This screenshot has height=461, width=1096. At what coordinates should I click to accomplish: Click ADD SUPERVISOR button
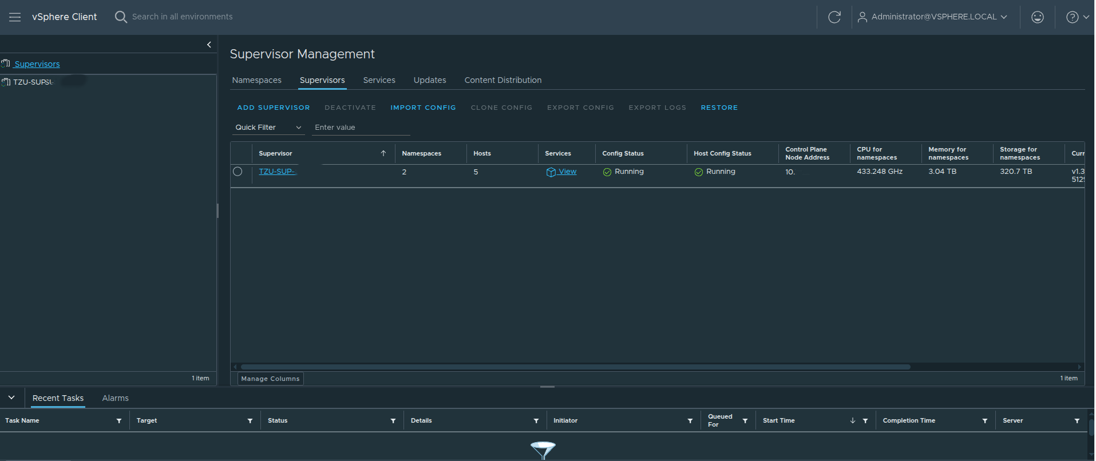274,108
